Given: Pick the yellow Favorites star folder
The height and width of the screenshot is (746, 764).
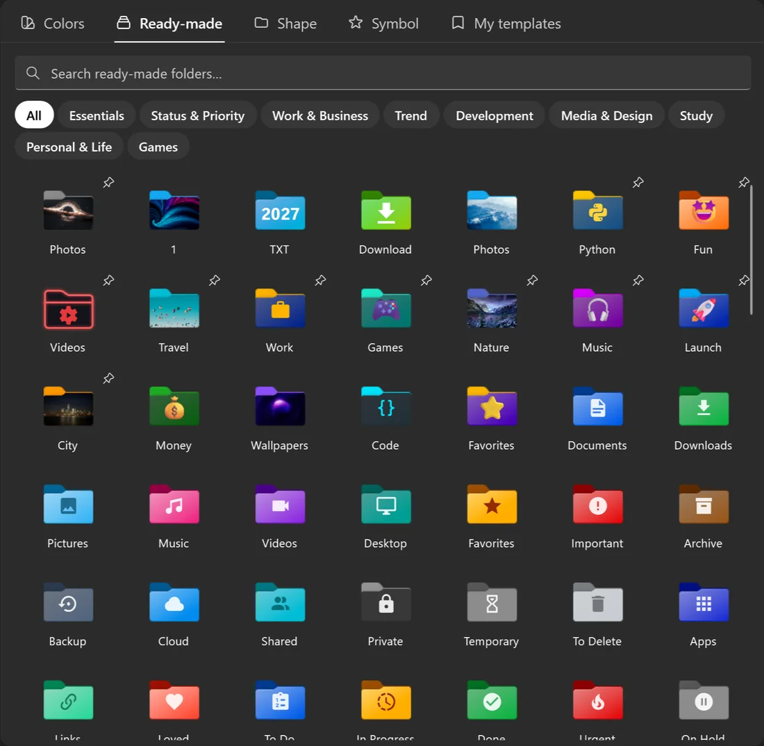Looking at the screenshot, I should coord(492,505).
